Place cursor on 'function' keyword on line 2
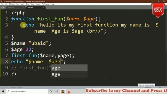 [23, 19]
